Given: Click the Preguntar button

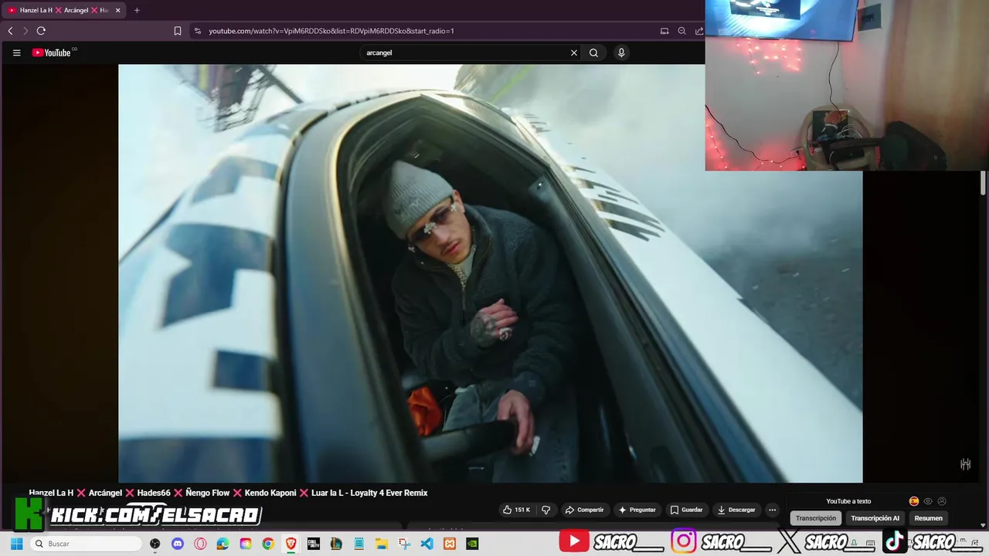Looking at the screenshot, I should point(637,510).
